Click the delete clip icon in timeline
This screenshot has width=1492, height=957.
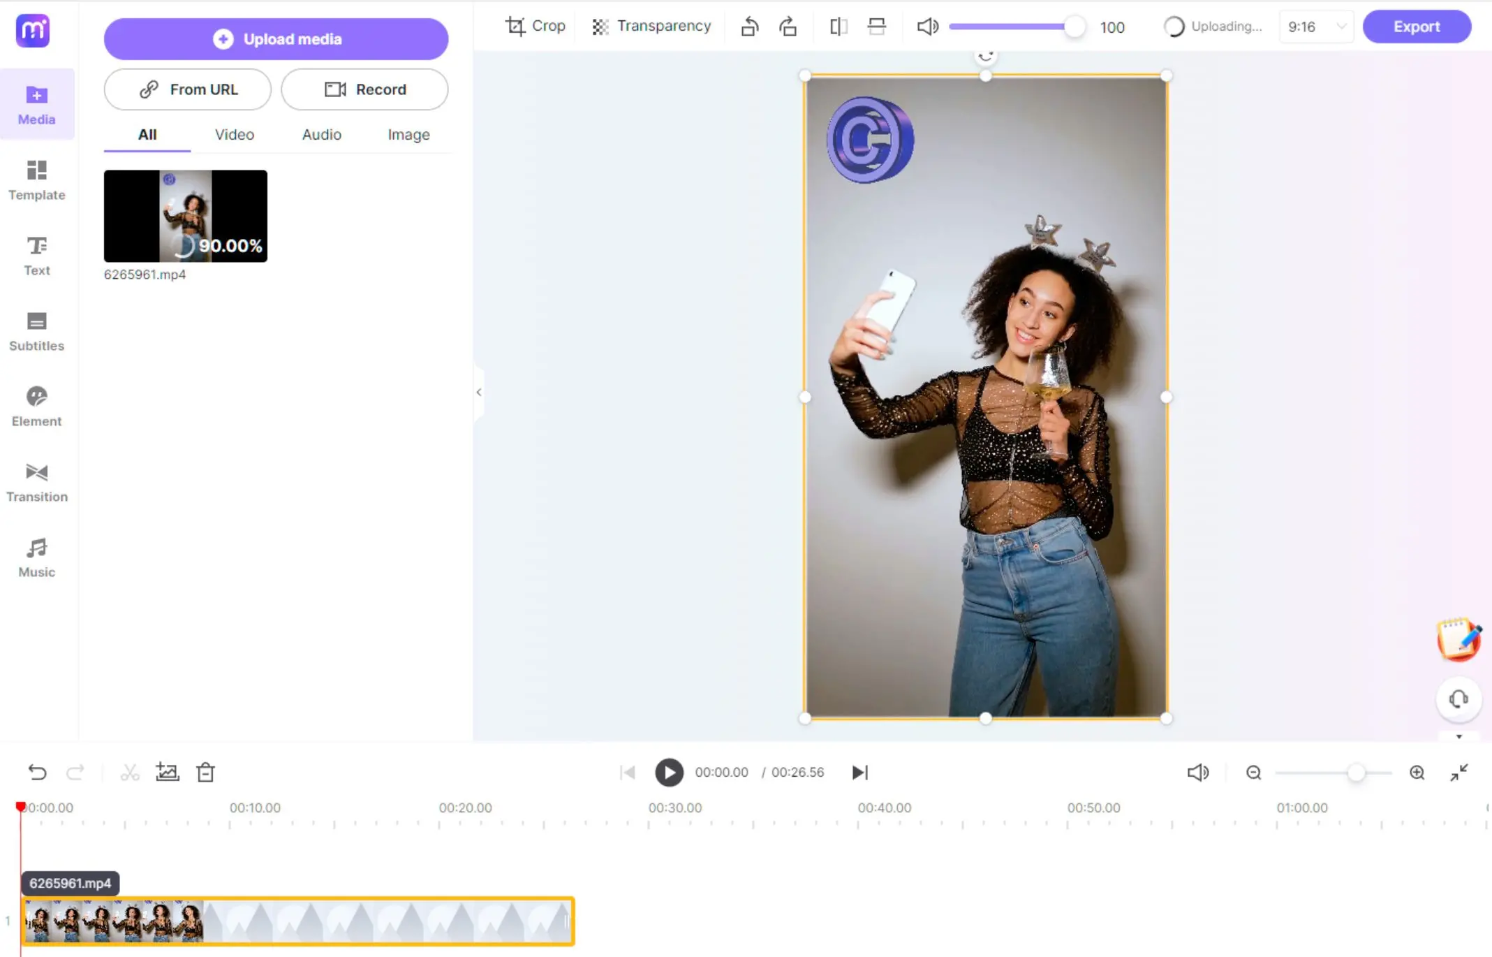tap(205, 772)
